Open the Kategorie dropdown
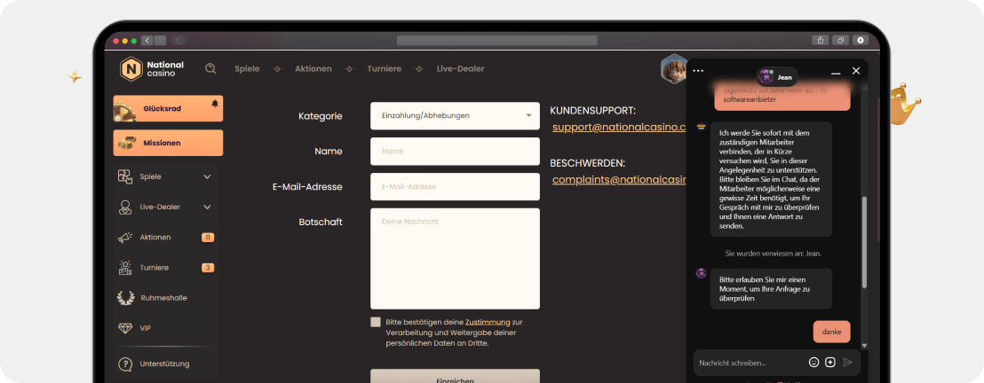The image size is (984, 383). pos(455,115)
